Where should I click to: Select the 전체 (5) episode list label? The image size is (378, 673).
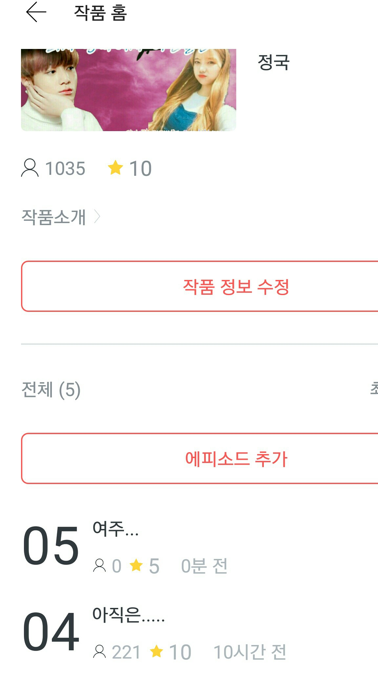(51, 390)
